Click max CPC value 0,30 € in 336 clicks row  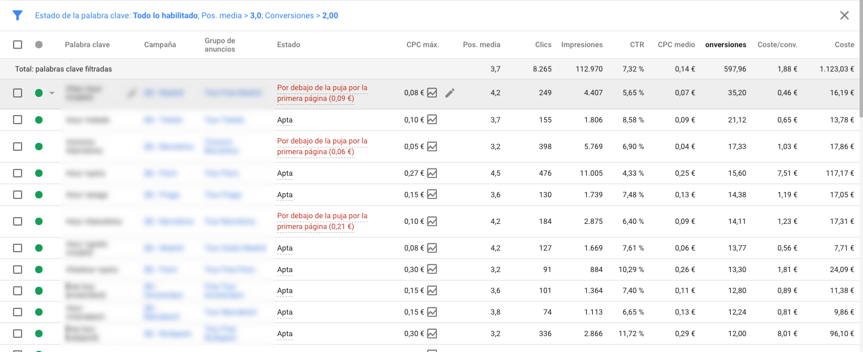[x=414, y=334]
